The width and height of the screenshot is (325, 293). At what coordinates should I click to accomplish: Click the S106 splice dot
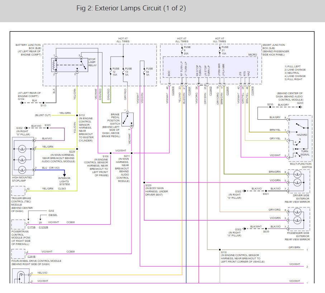111,153
